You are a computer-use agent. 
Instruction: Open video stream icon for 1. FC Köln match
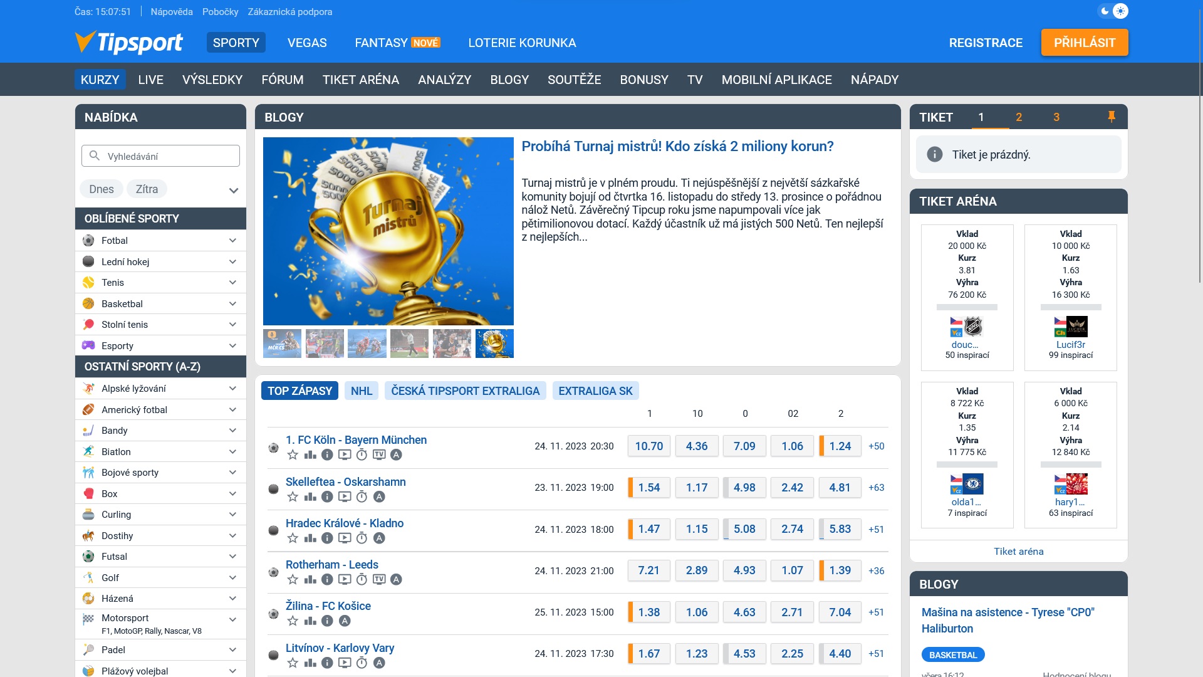345,455
